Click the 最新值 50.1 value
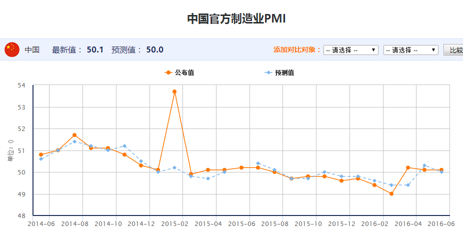 [95, 50]
